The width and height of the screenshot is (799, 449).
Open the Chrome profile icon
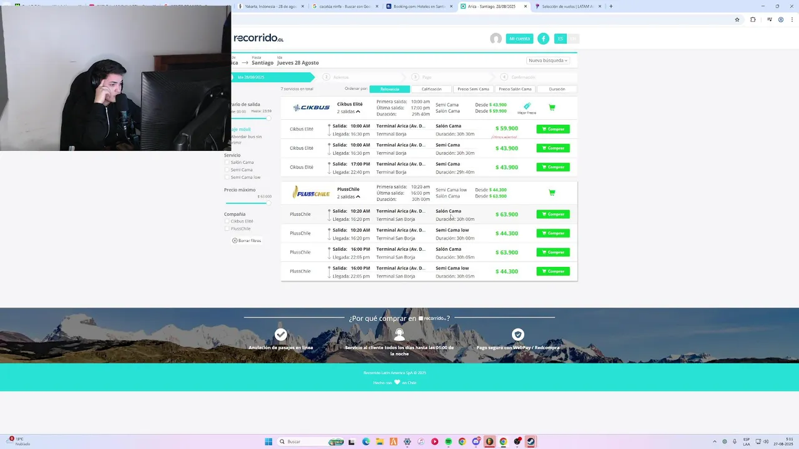(x=781, y=19)
